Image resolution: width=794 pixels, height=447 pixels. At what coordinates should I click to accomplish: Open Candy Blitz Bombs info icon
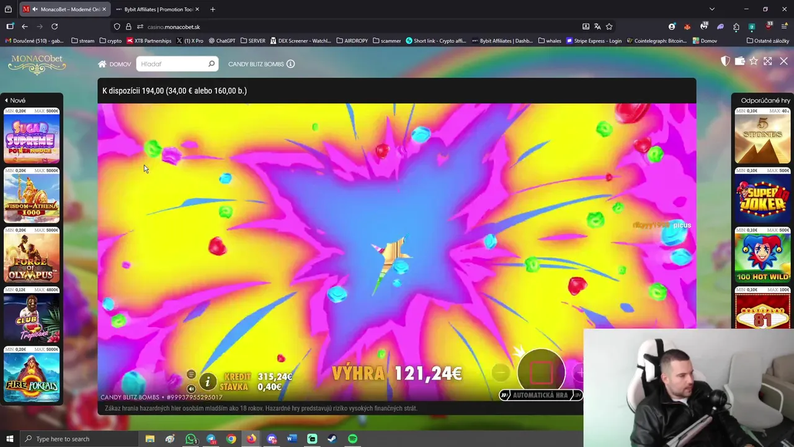point(290,64)
